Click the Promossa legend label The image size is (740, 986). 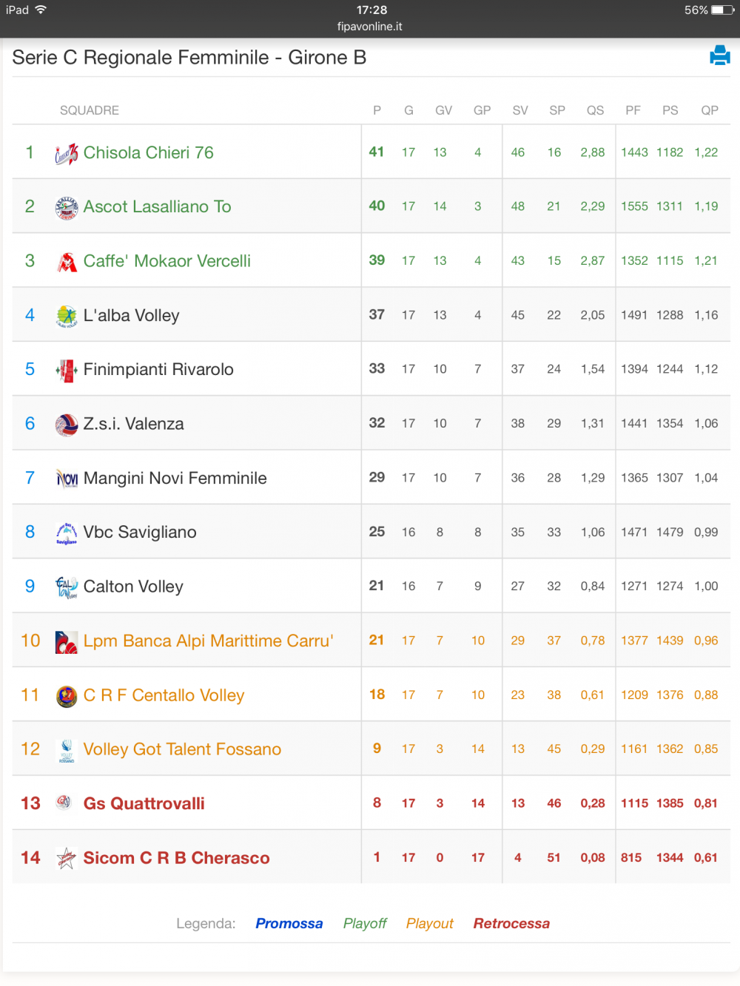[x=289, y=923]
